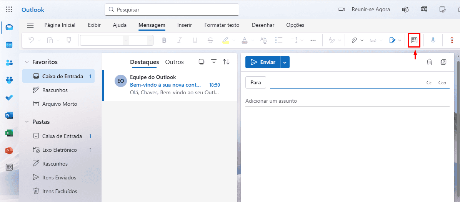Pop out the message window
Screen dimensions: 460x202
(443, 62)
